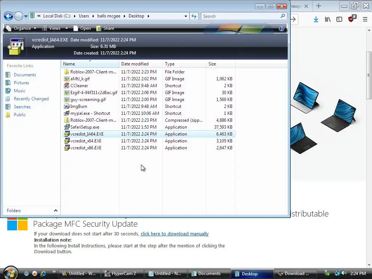Image resolution: width=372 pixels, height=279 pixels.
Task: Open the Windows Start orb
Action: pyautogui.click(x=11, y=273)
